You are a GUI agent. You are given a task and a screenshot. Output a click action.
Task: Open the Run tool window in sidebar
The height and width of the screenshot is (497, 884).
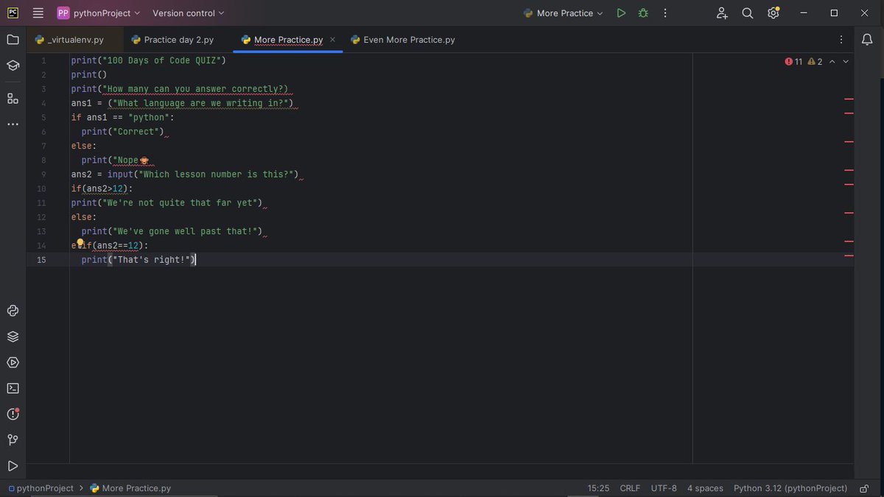(13, 465)
